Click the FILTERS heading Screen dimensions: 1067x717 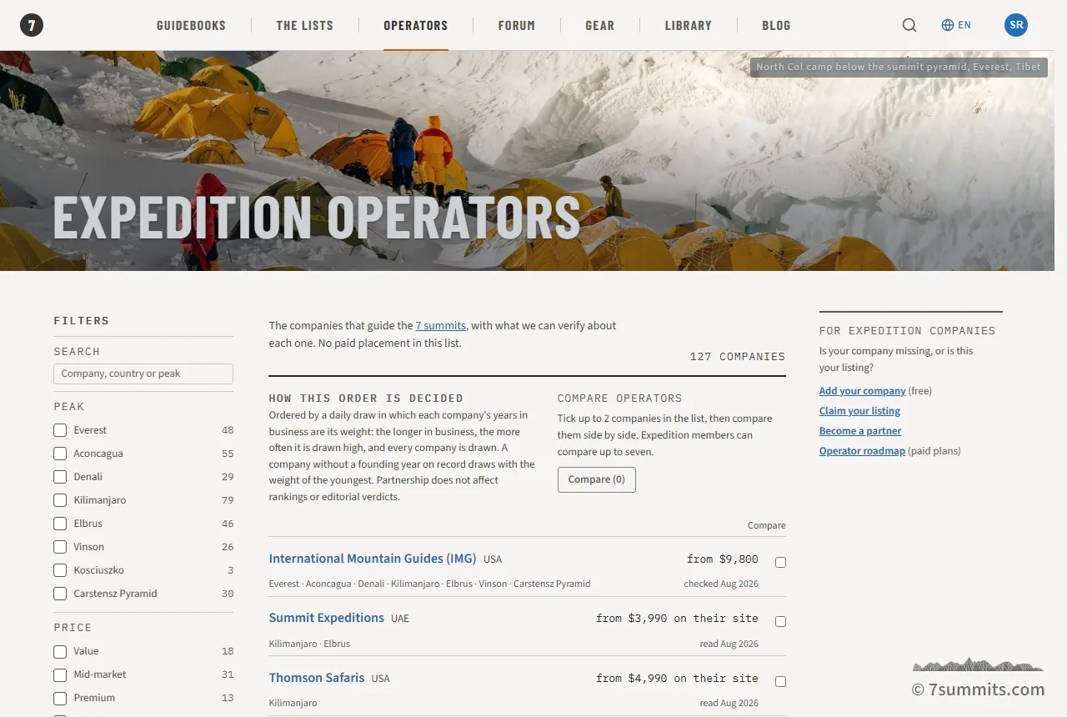coord(82,320)
